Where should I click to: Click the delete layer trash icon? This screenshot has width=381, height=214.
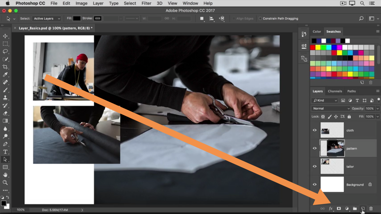coord(371,209)
